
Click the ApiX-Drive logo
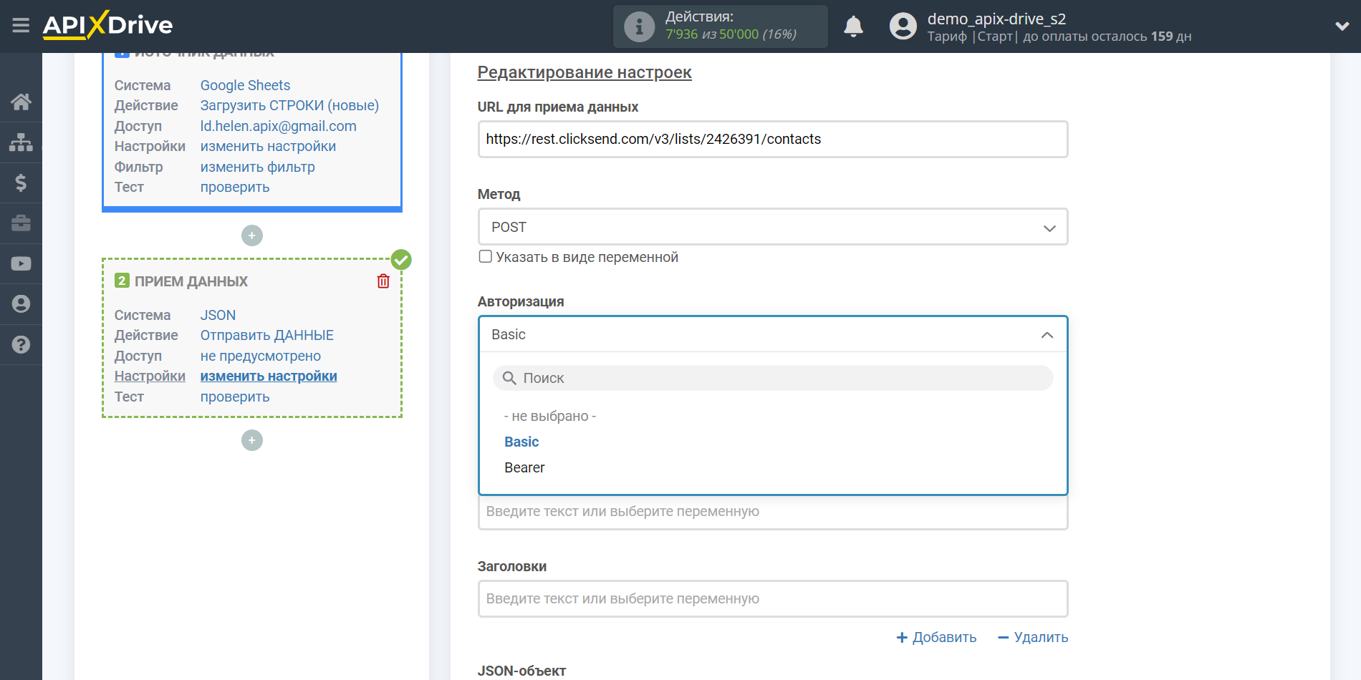pos(107,25)
